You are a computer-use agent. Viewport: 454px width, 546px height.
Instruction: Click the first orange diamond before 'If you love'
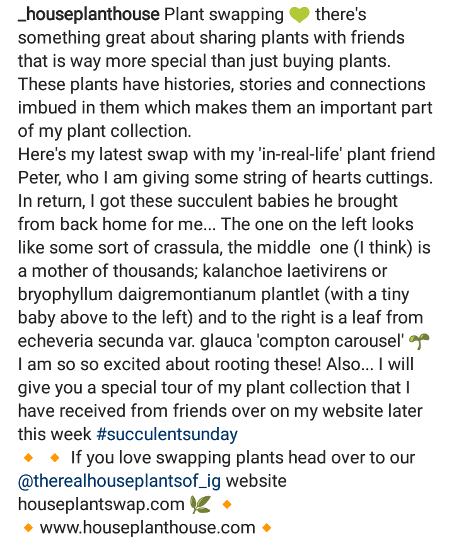28,458
